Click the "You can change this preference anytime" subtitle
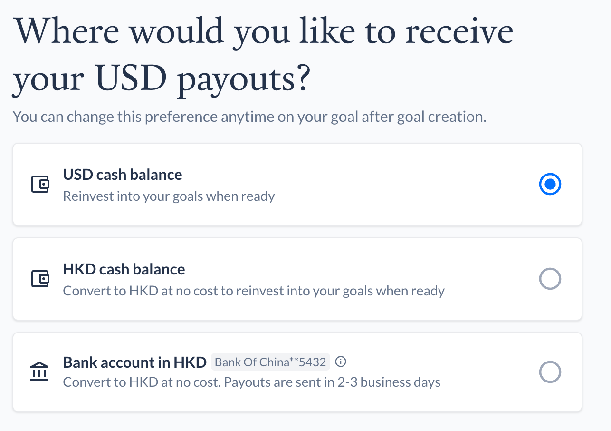The image size is (611, 431). pos(249,117)
